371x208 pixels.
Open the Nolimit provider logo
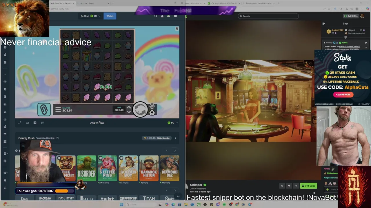pyautogui.click(x=66, y=198)
